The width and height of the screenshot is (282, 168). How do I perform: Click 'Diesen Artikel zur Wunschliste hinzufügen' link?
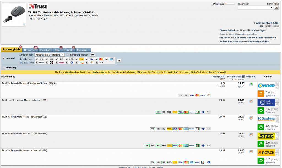242,30
